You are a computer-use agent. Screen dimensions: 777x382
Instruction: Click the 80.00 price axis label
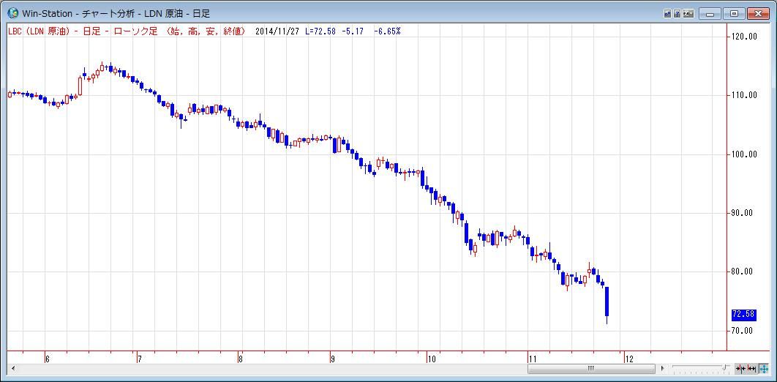[x=744, y=271]
